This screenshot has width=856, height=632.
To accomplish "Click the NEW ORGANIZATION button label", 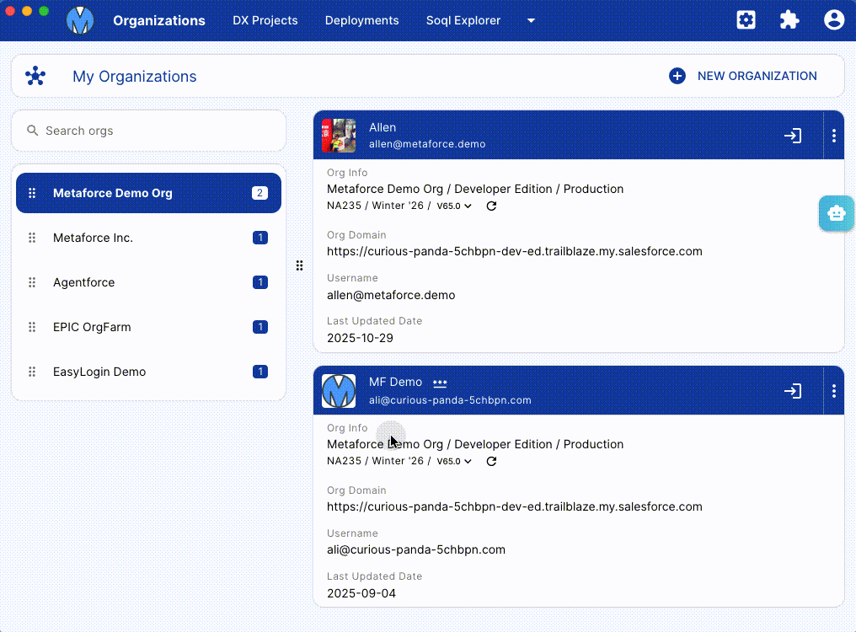I will [x=757, y=76].
